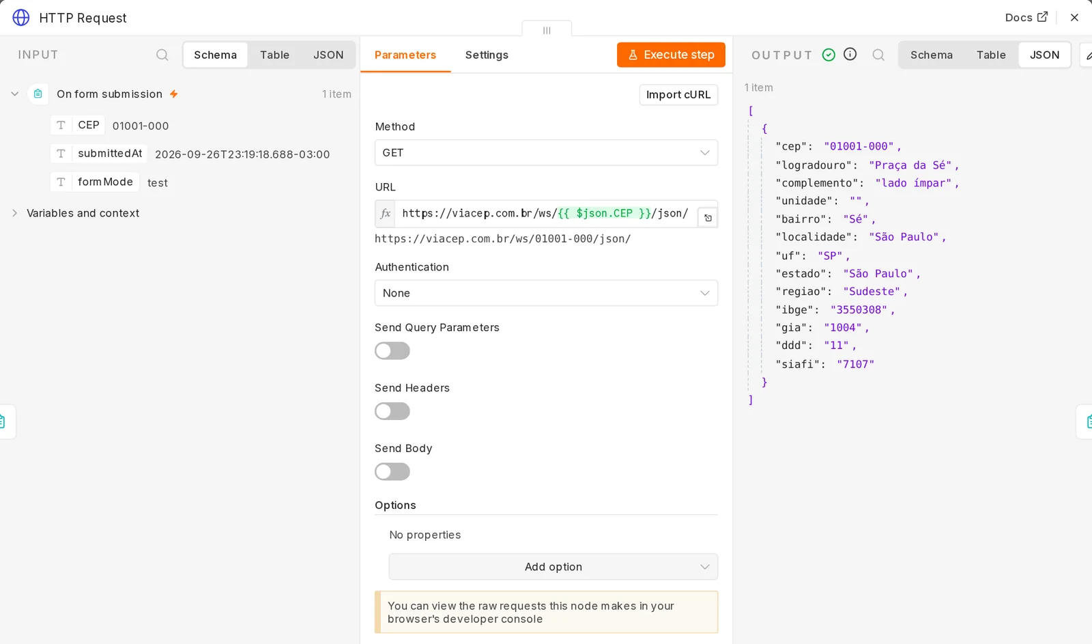Image resolution: width=1092 pixels, height=644 pixels.
Task: Click the submittedAt field type icon
Action: tap(61, 154)
